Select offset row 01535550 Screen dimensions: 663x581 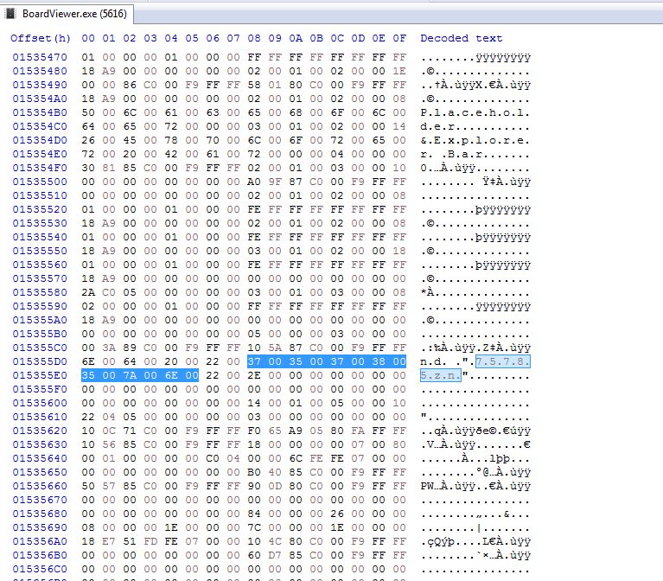40,252
